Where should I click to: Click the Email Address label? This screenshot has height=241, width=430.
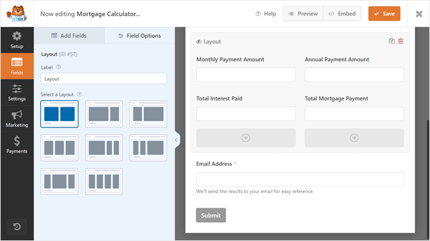point(214,163)
